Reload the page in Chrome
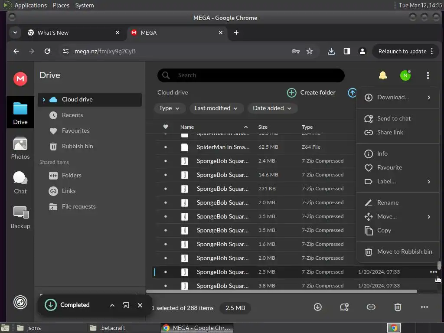The width and height of the screenshot is (444, 333). click(47, 51)
